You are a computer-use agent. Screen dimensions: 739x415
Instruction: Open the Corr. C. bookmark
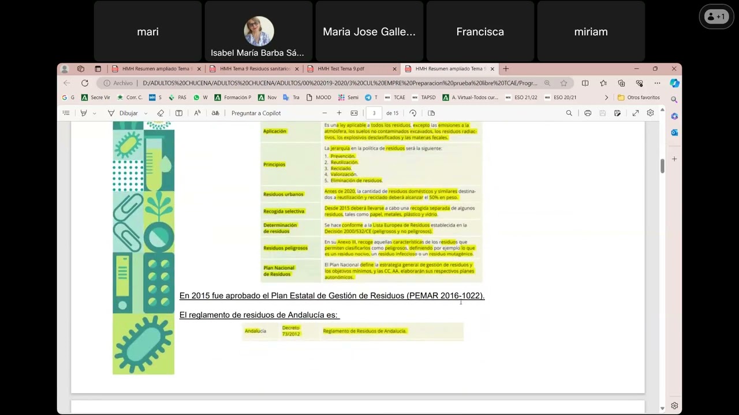[x=130, y=97]
